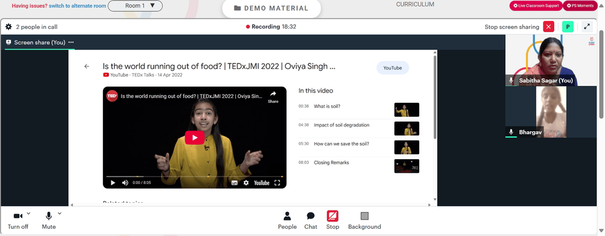Click the microphone icon on Sabitha Sagar's tile

[511, 80]
